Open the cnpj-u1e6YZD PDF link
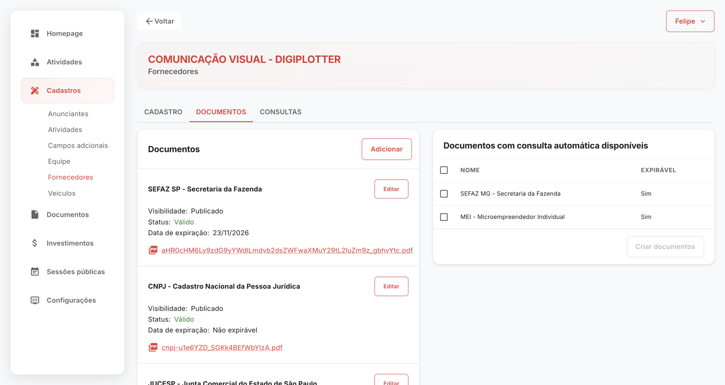 point(222,348)
